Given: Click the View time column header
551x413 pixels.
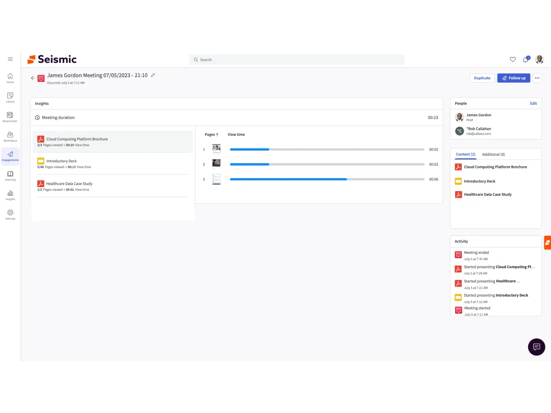Looking at the screenshot, I should (x=236, y=134).
